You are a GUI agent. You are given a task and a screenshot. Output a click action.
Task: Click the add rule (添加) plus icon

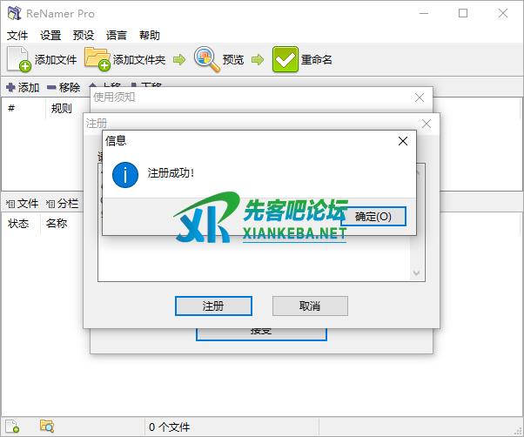pyautogui.click(x=11, y=87)
